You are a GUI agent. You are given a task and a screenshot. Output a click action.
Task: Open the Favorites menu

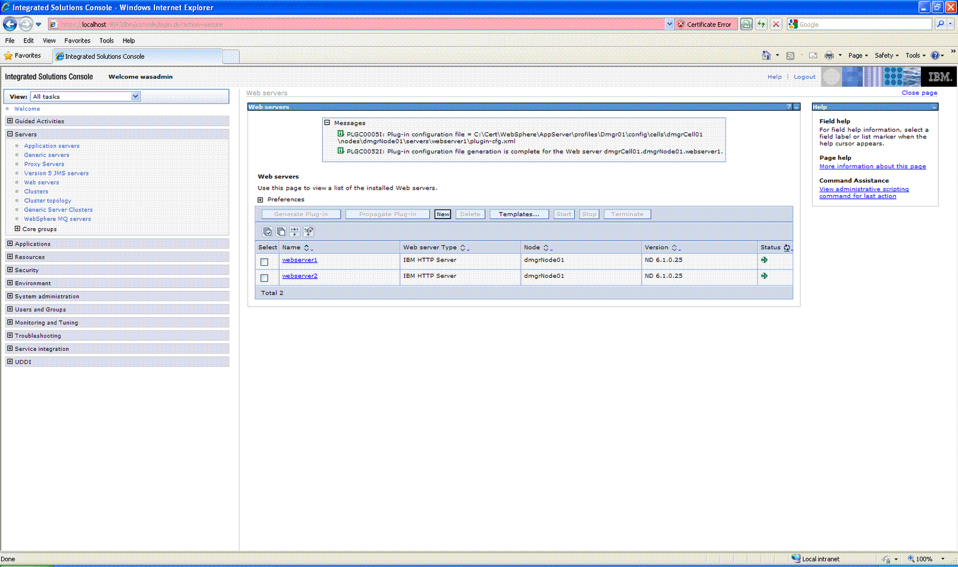(x=77, y=41)
